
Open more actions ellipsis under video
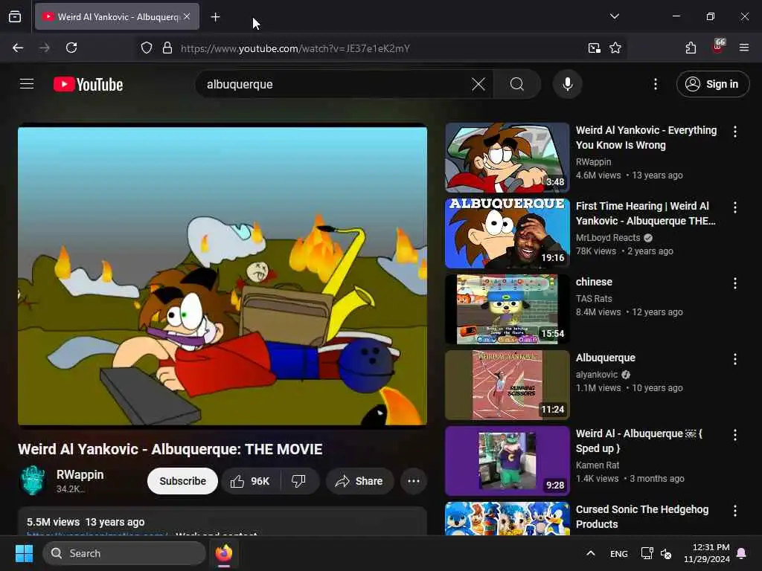click(x=414, y=481)
